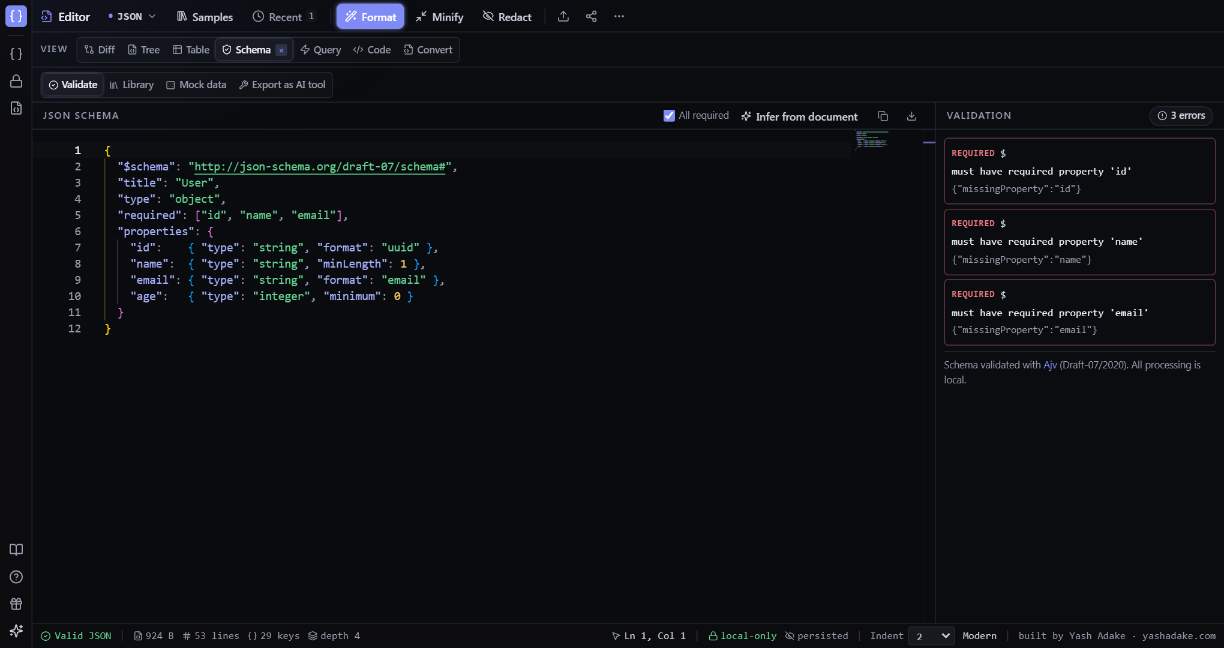Screen dimensions: 1224x648
Task: Click the gift icon in sidebar
Action: click(16, 604)
